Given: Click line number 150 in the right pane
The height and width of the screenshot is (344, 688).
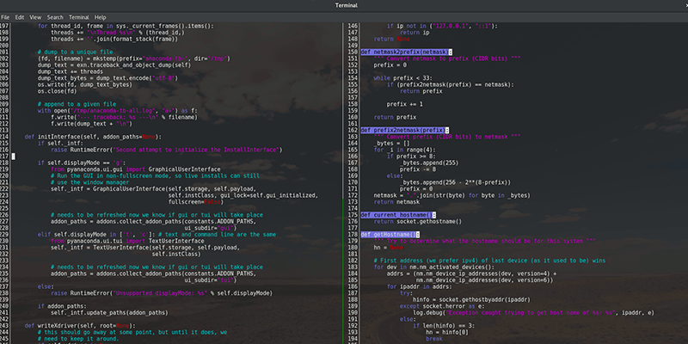Looking at the screenshot, I should click(351, 52).
